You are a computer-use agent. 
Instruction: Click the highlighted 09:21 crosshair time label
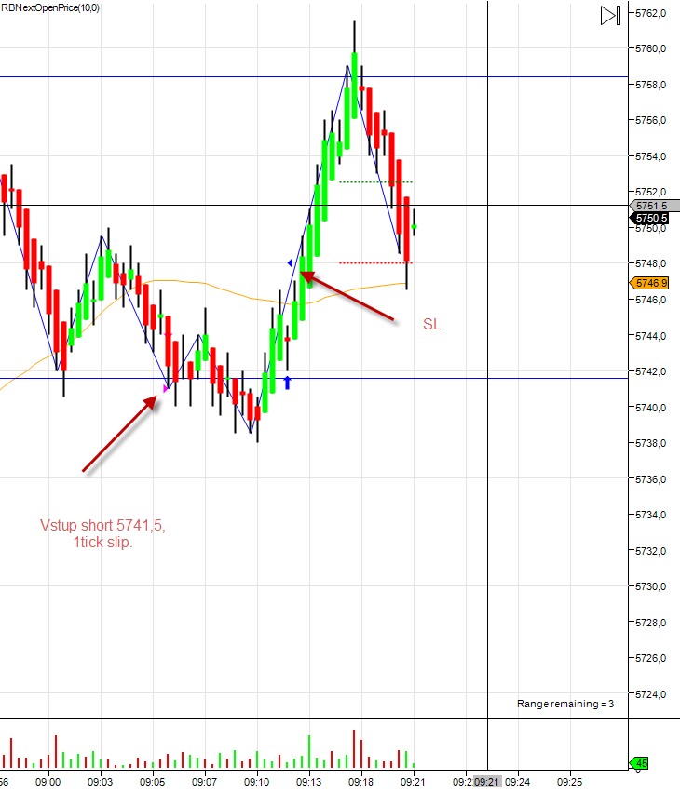point(487,782)
